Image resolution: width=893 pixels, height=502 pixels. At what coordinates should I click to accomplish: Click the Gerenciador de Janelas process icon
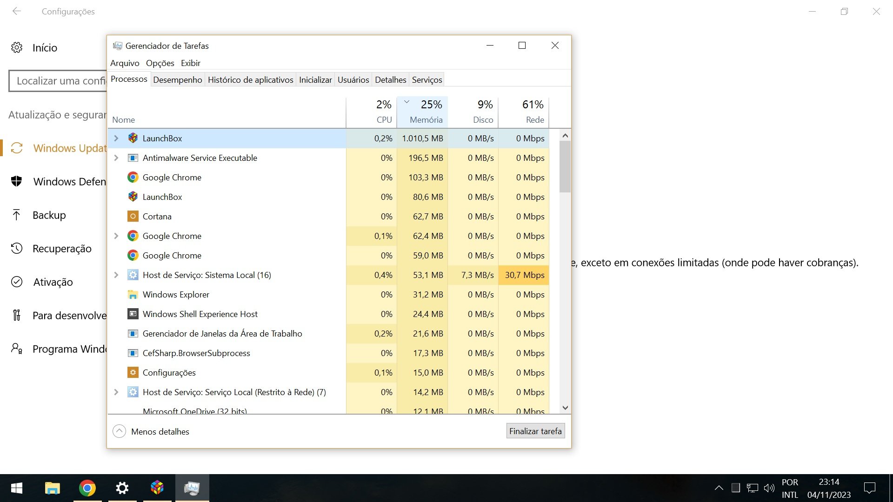click(133, 333)
